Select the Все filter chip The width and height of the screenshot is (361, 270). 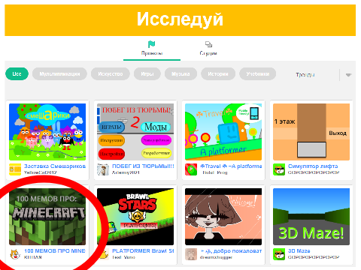[x=17, y=74]
